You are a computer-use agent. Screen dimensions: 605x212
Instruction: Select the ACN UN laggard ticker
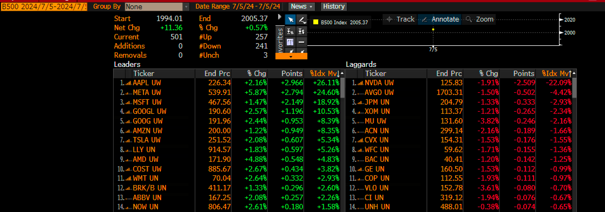(x=377, y=131)
